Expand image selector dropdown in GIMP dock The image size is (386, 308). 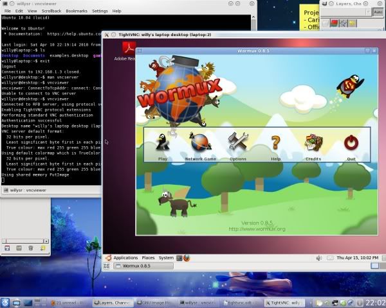click(x=368, y=12)
